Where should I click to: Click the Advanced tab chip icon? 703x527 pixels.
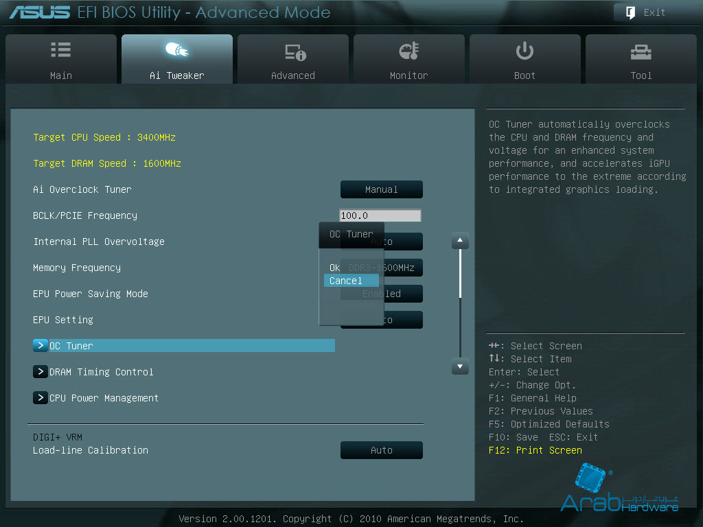point(295,52)
